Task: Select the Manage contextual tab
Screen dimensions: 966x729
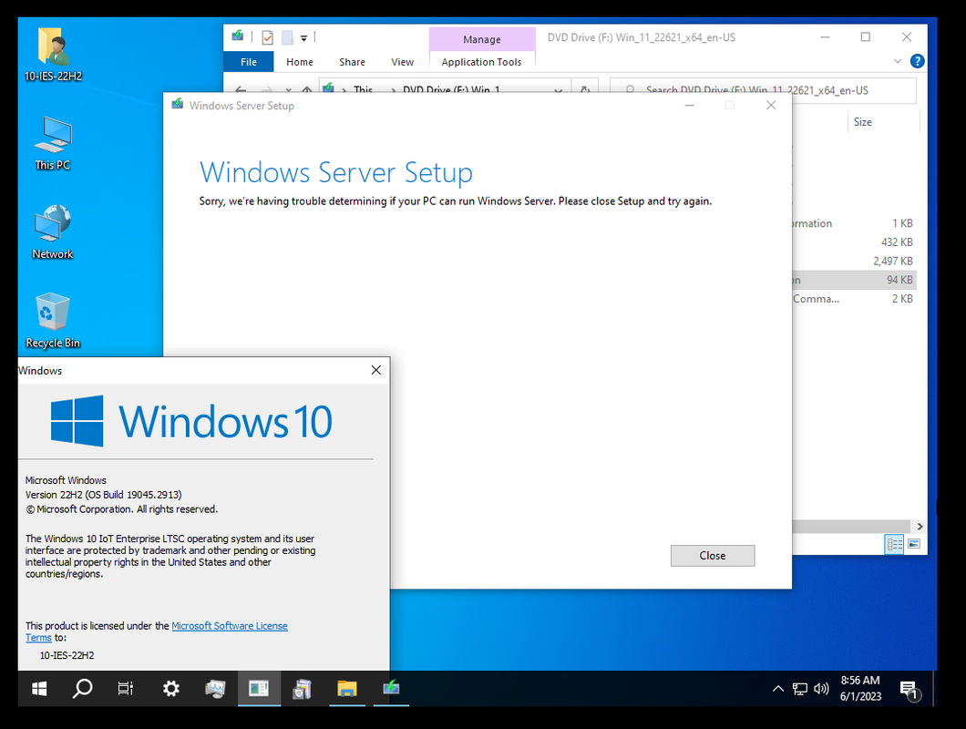Action: click(482, 39)
